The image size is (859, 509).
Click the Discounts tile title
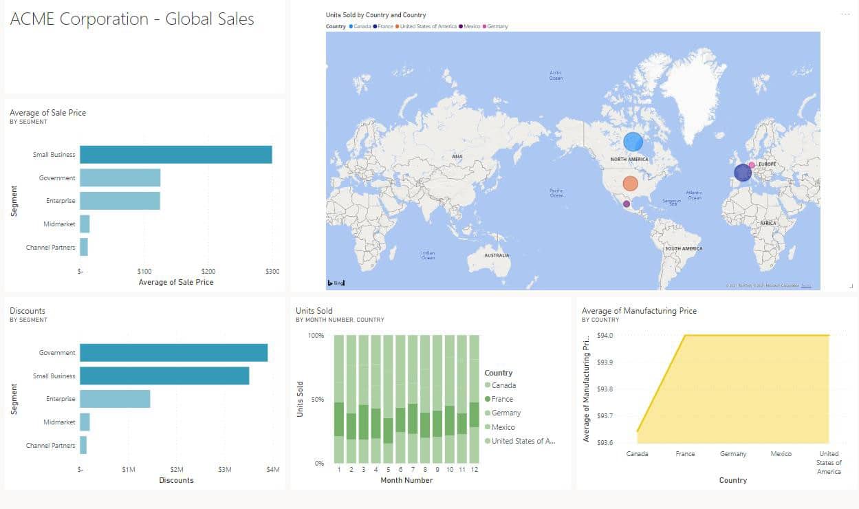(x=28, y=311)
